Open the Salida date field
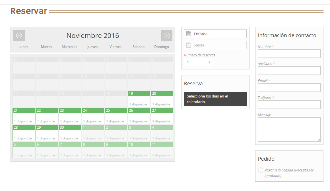330x191 pixels. click(215, 45)
